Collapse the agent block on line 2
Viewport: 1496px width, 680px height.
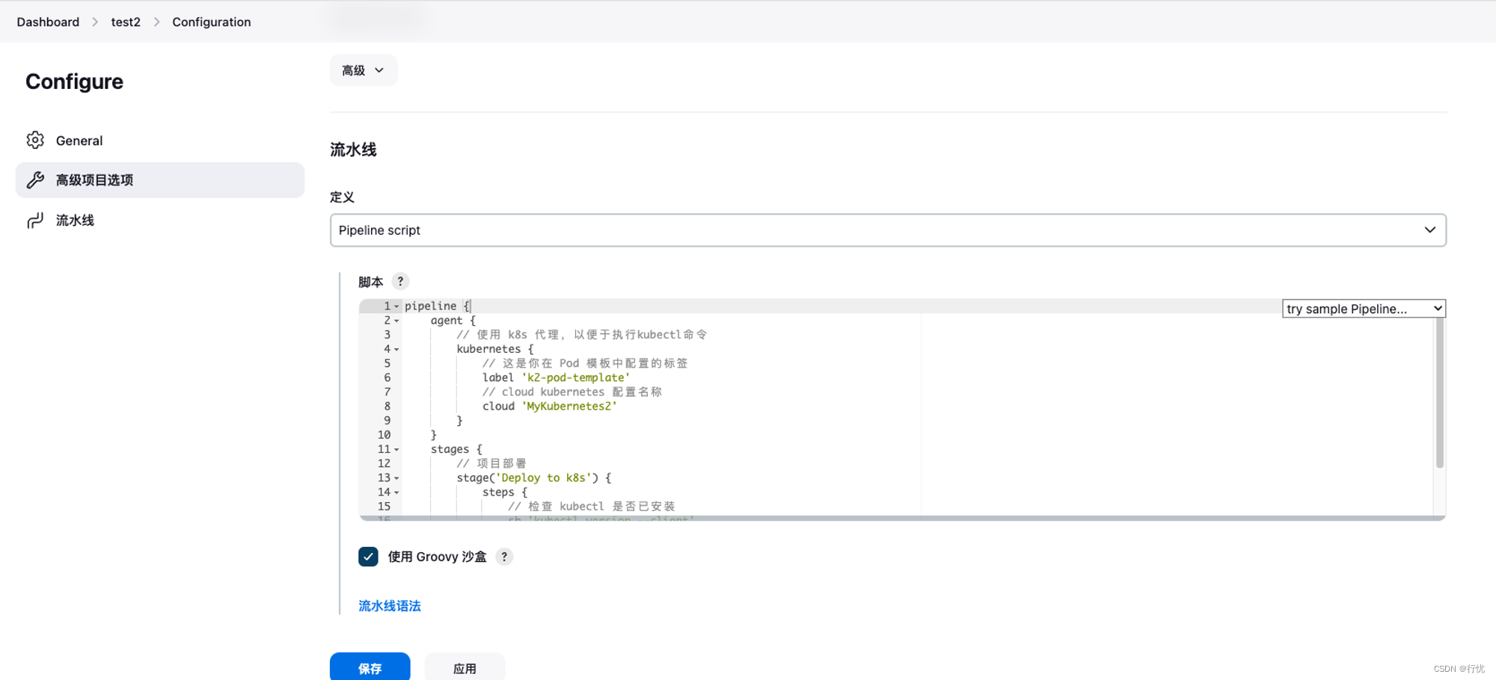(x=396, y=321)
